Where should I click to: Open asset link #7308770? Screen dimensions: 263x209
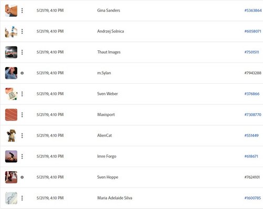tap(253, 115)
